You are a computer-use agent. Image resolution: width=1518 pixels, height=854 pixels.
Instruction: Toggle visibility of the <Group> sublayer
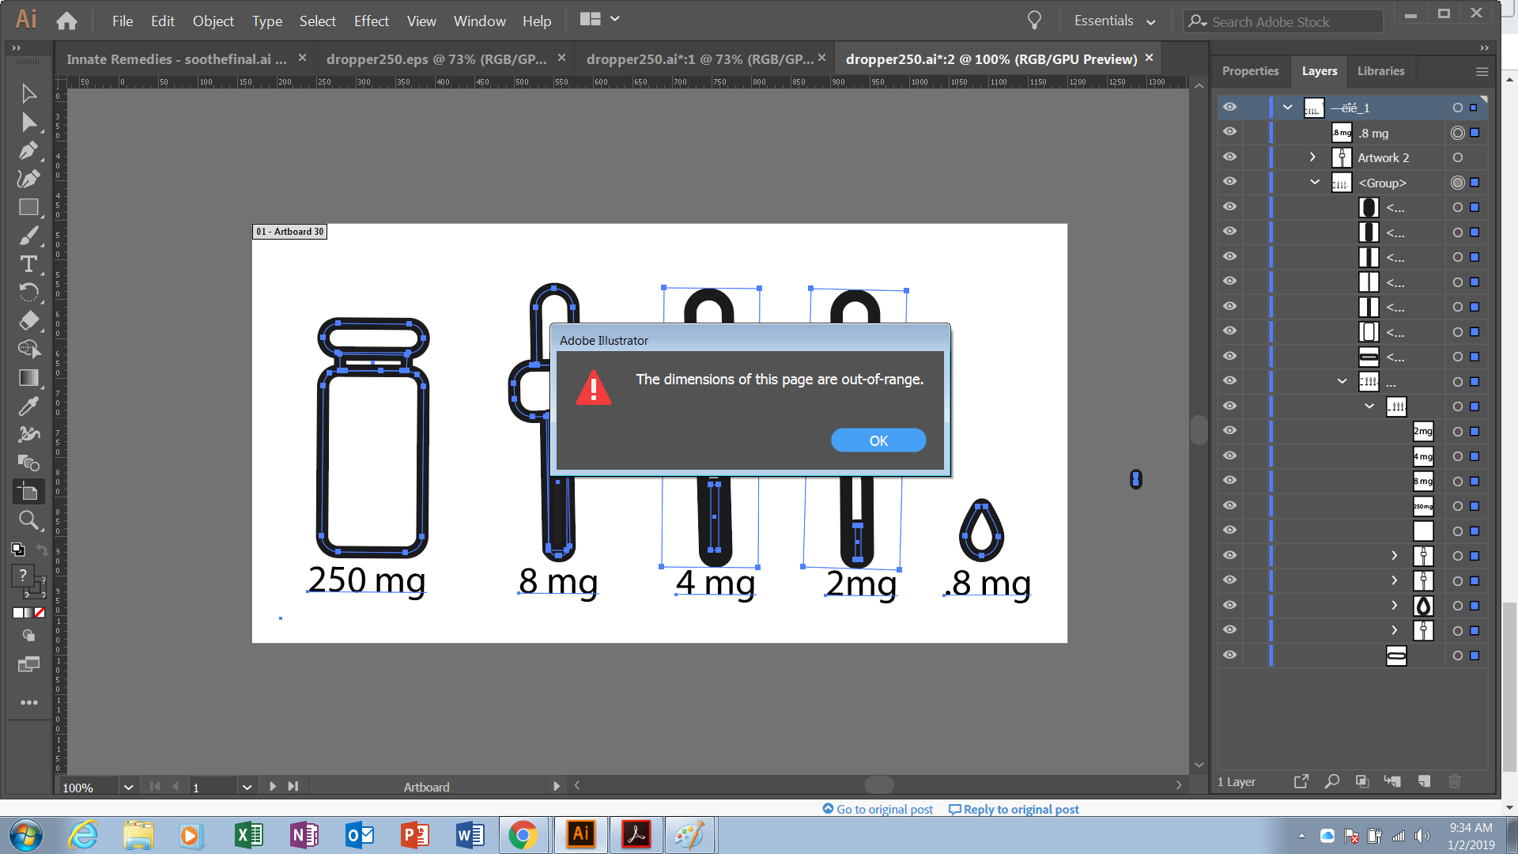[1229, 182]
